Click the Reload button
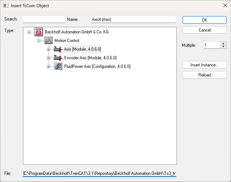 (x=204, y=75)
